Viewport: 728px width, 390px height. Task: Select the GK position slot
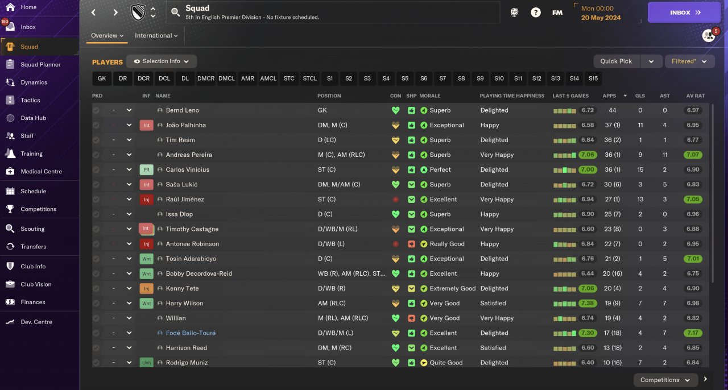(102, 78)
